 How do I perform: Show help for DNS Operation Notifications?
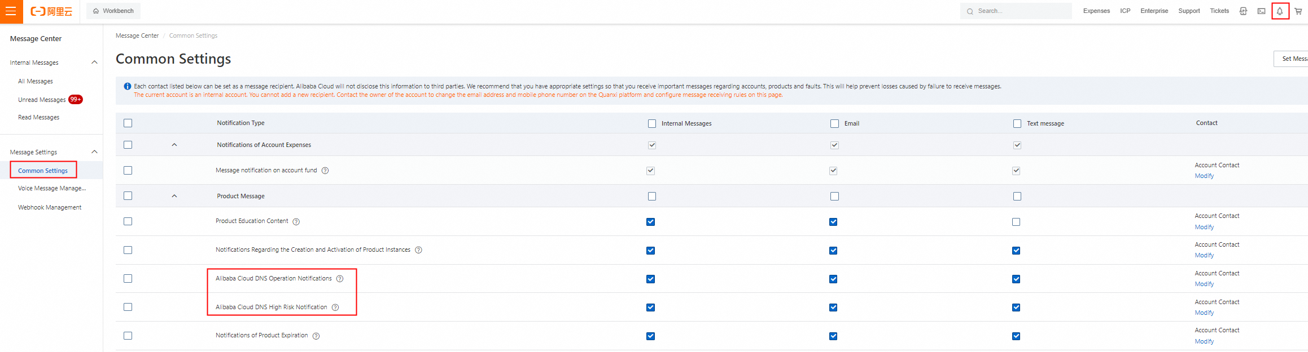[x=340, y=279]
